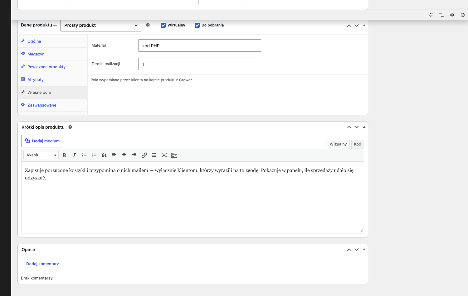This screenshot has height=296, width=468.
Task: Open the settings gear in top bar
Action: click(x=452, y=15)
